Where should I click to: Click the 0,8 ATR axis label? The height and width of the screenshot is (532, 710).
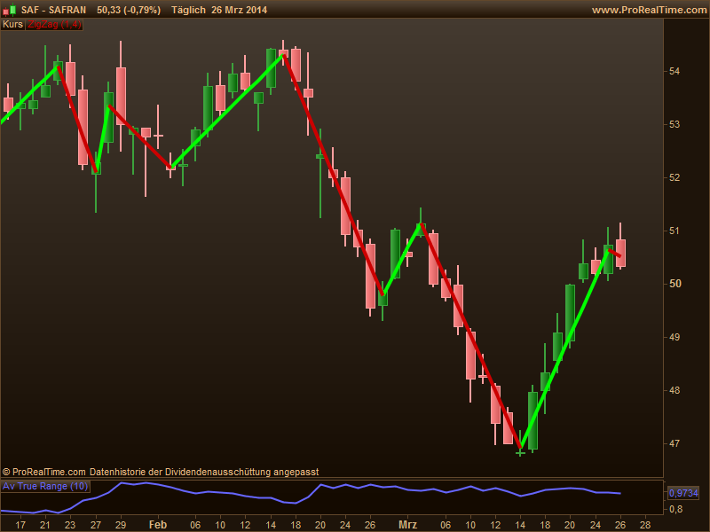point(675,509)
